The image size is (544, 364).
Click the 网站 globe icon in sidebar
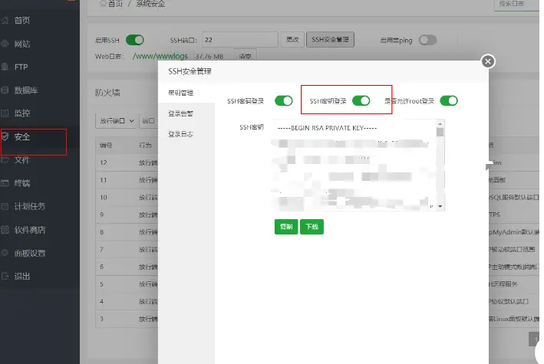pos(5,44)
